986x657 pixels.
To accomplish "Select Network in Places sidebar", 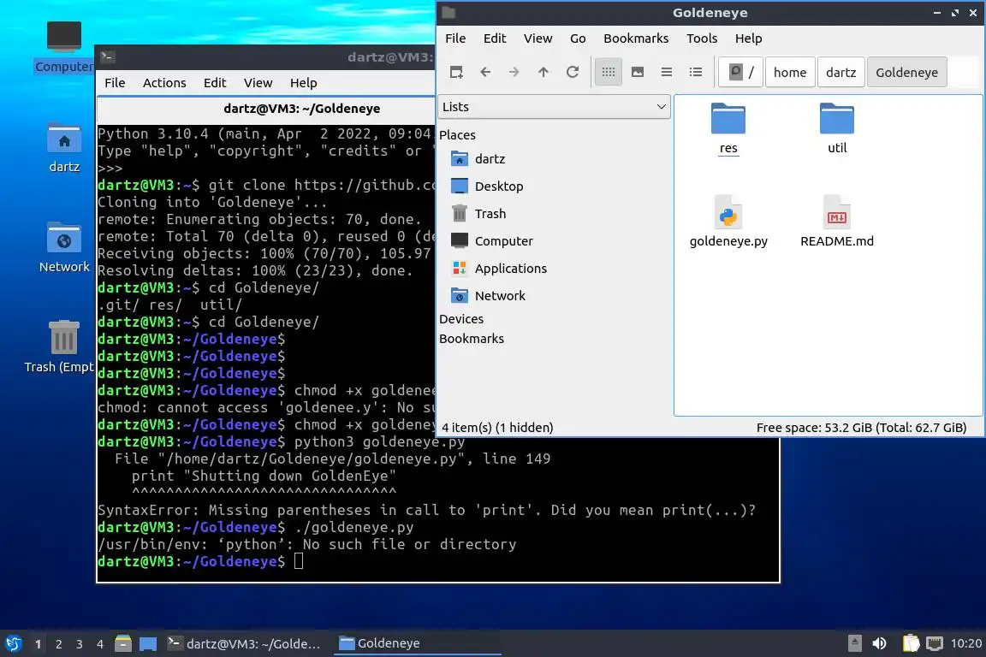I will tap(488, 295).
